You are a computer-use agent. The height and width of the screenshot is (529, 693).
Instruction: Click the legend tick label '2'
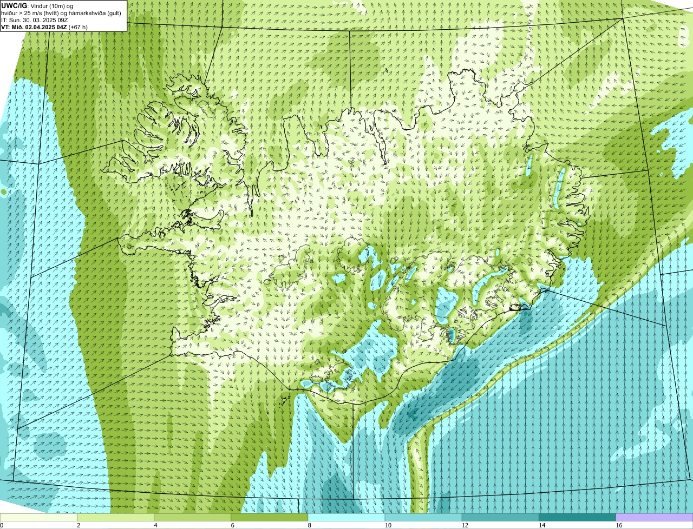[79, 525]
